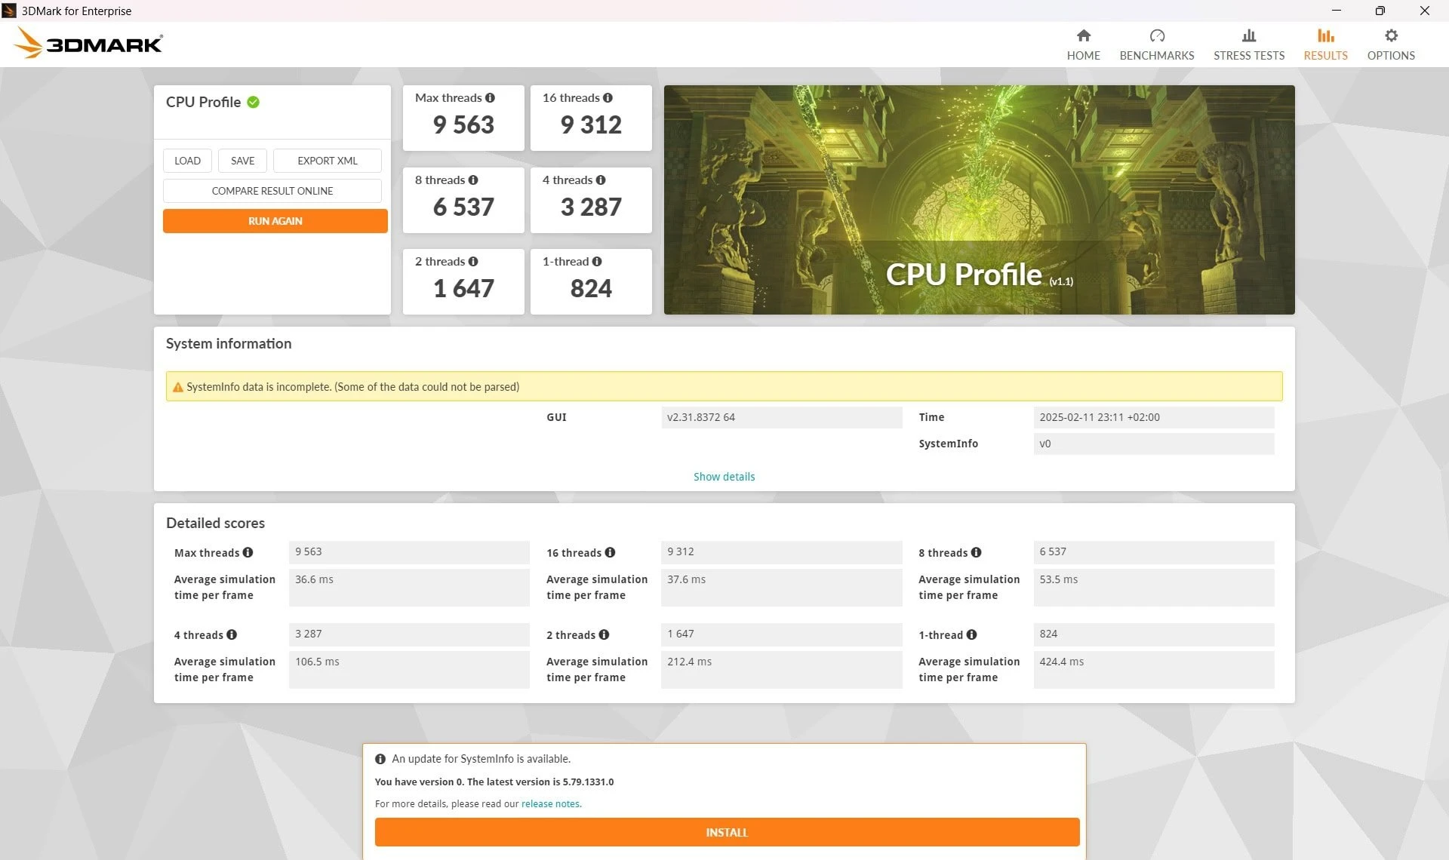1449x860 pixels.
Task: Click the Max threads score 9 563 card
Action: pyautogui.click(x=463, y=118)
